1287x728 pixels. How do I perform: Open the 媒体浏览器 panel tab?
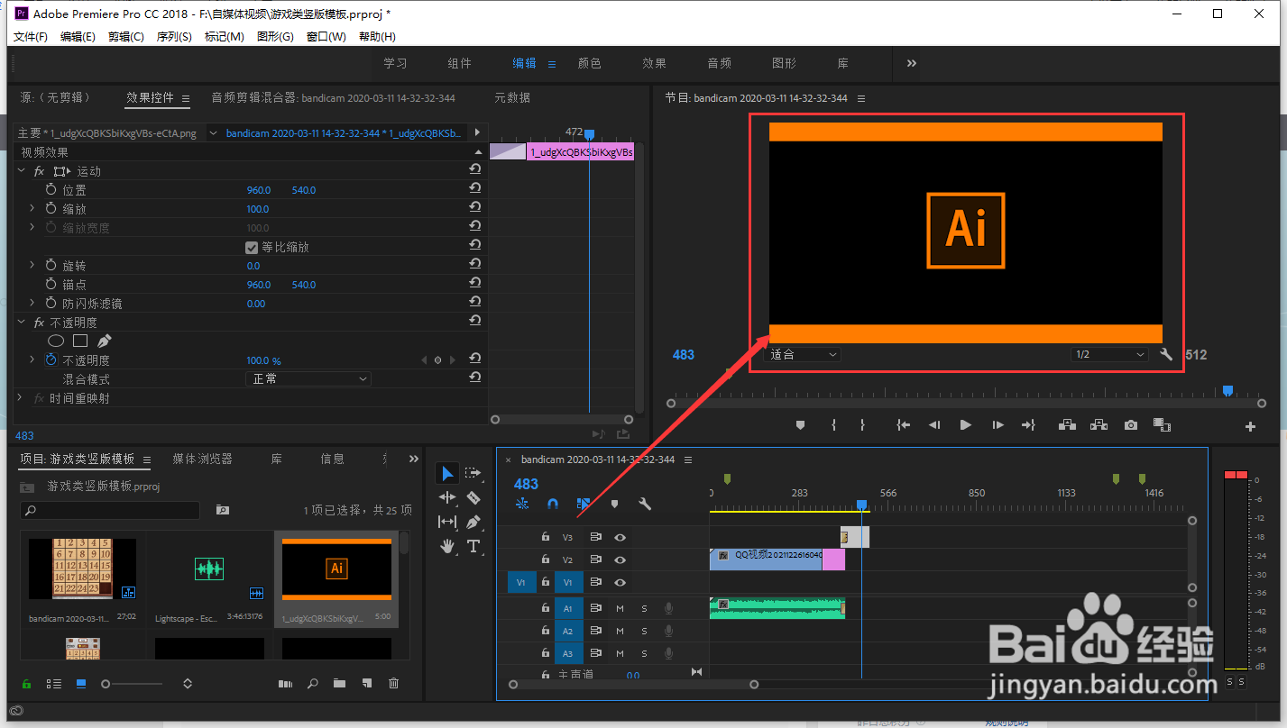(x=203, y=459)
